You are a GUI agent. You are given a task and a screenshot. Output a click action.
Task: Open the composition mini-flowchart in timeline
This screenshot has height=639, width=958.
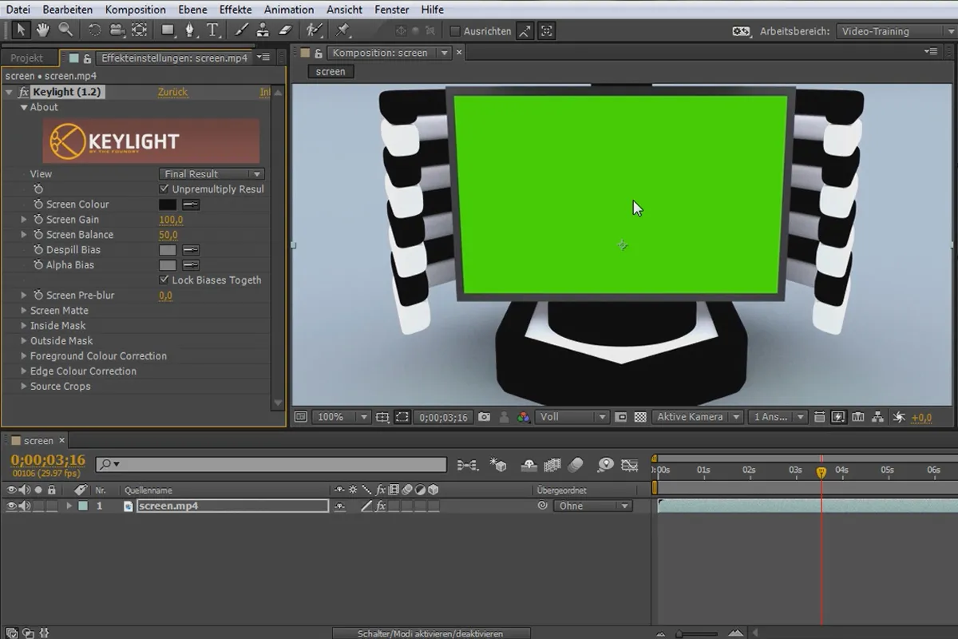[x=469, y=465]
